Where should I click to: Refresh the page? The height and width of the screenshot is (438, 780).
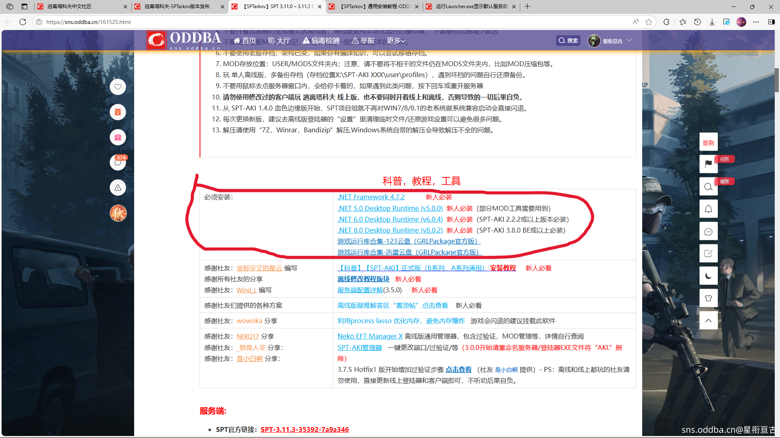click(x=23, y=22)
